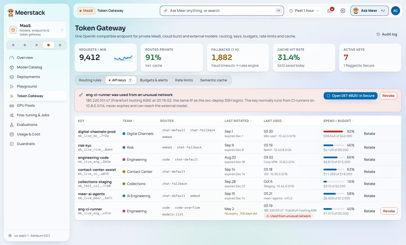The width and height of the screenshot is (406, 245).
Task: Open the Rate limits tab
Action: [184, 80]
